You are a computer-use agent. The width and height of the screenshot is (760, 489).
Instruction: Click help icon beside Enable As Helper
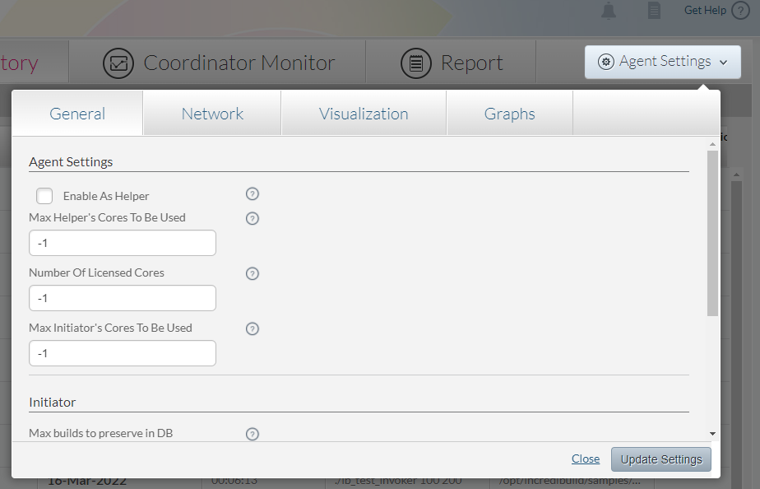coord(253,194)
